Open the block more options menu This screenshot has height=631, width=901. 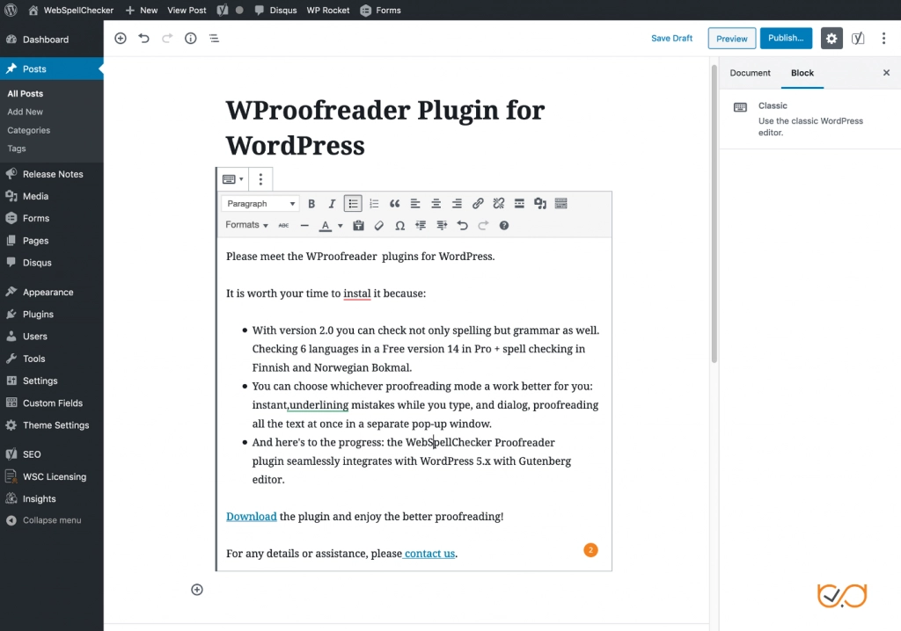(260, 179)
